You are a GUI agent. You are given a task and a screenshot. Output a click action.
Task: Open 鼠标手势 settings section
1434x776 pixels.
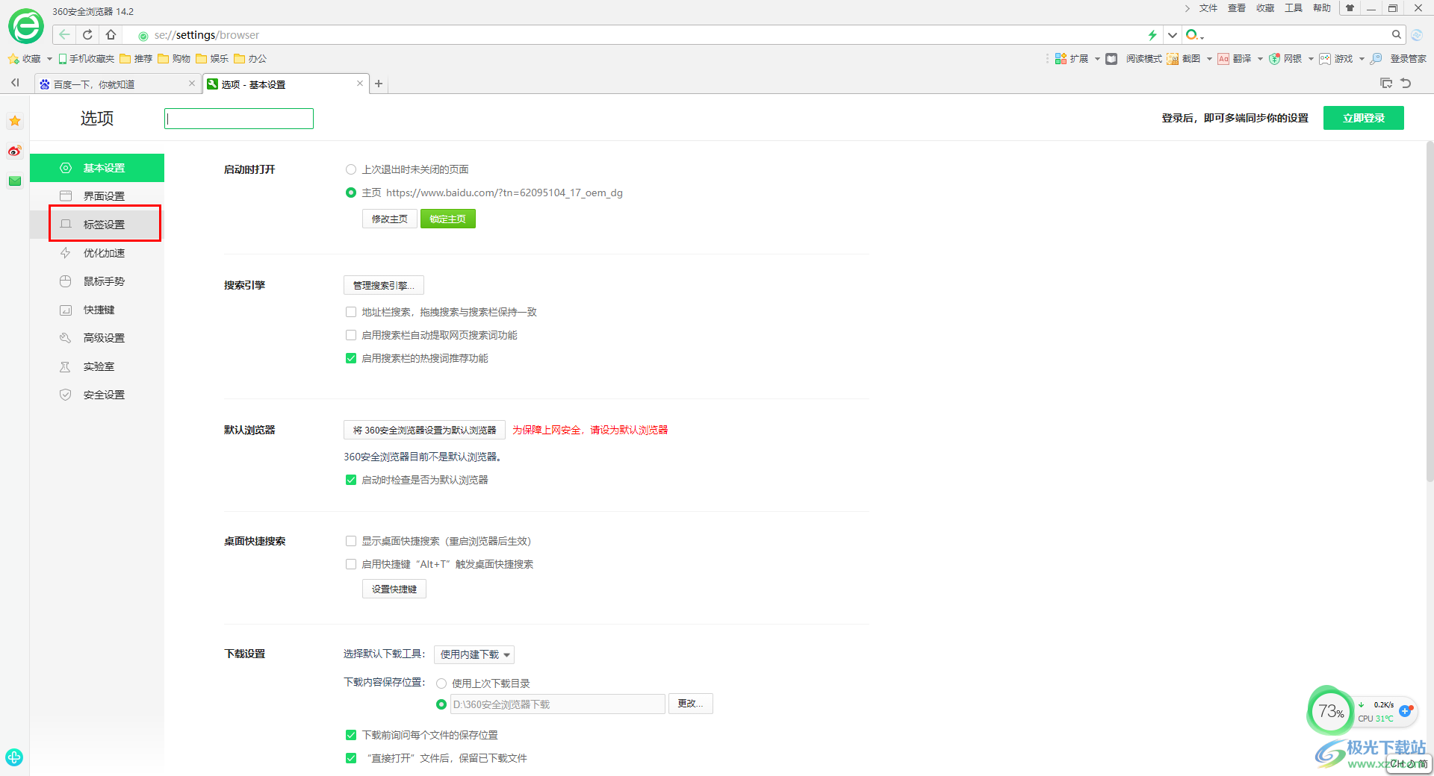97,281
